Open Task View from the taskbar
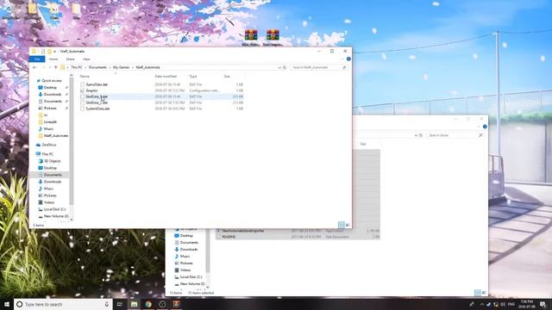The height and width of the screenshot is (310, 552). click(120, 304)
